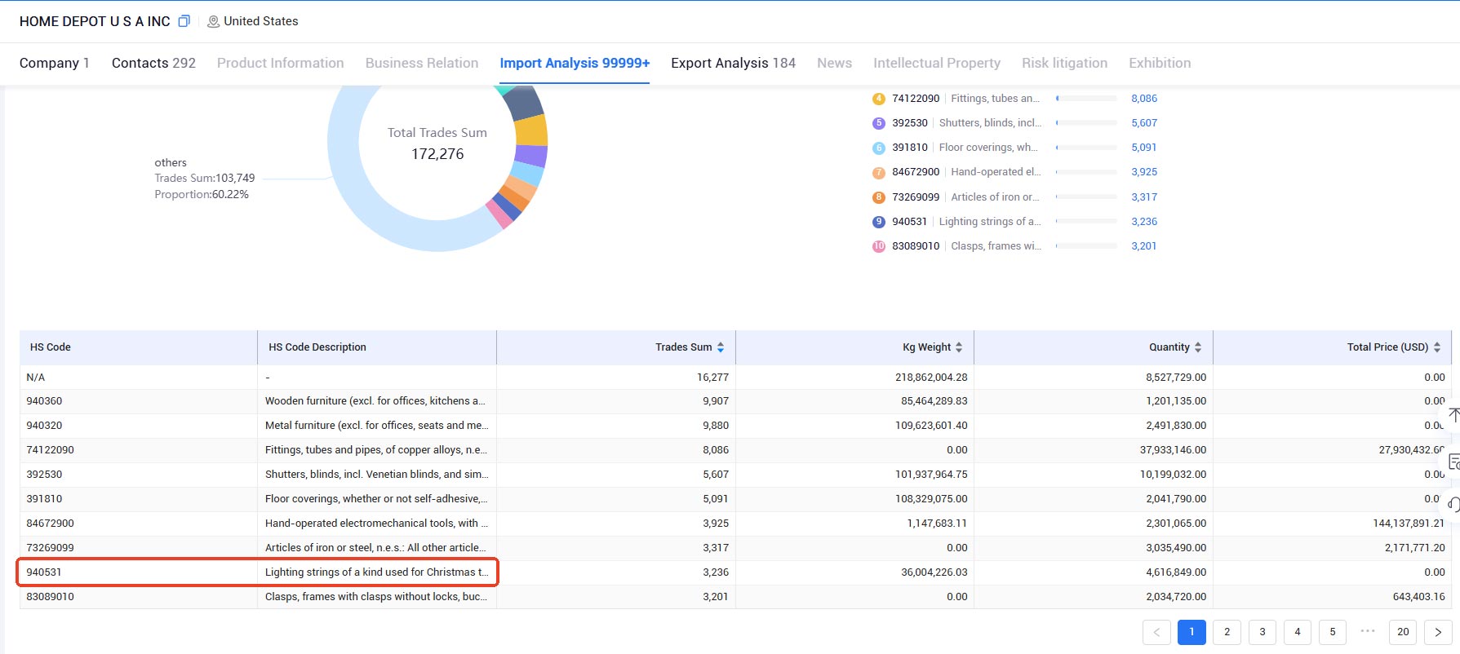The image size is (1460, 654).
Task: Copy the HOME DEPOT U S A INC company name
Action: (x=184, y=21)
